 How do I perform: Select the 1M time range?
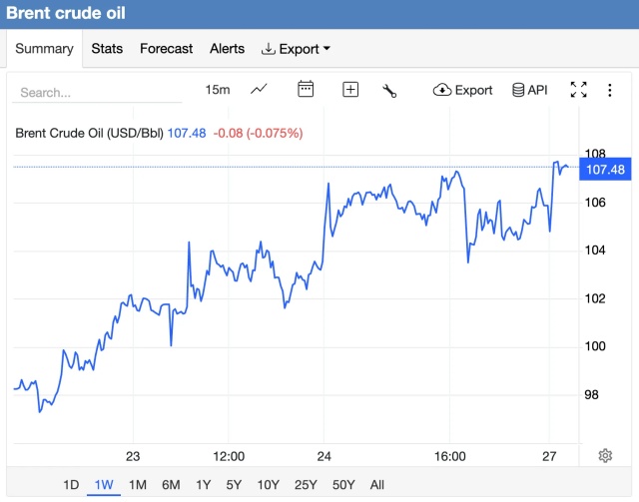(138, 485)
